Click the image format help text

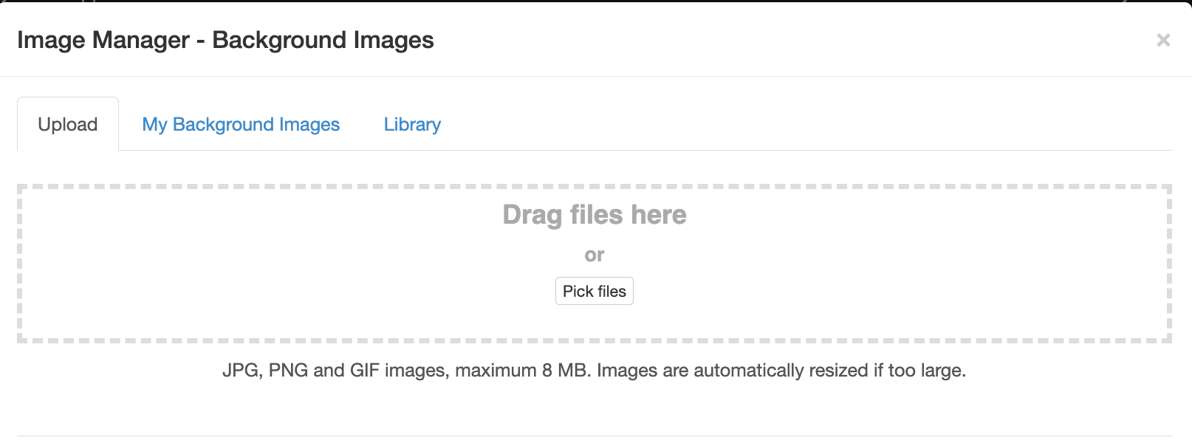pyautogui.click(x=595, y=370)
